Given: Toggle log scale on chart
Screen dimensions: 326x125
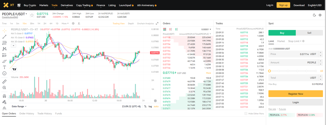Looking at the screenshot, I should 150,106.
